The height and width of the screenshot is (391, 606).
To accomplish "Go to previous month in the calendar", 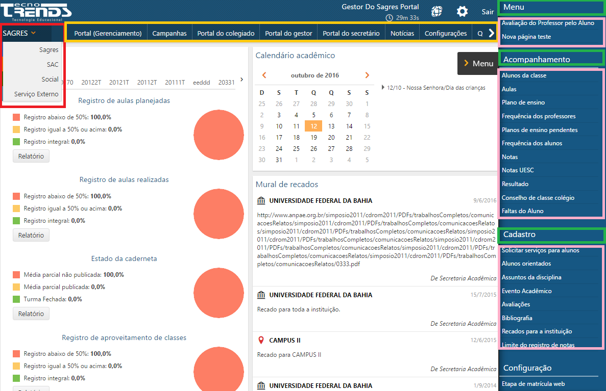I will click(x=264, y=75).
